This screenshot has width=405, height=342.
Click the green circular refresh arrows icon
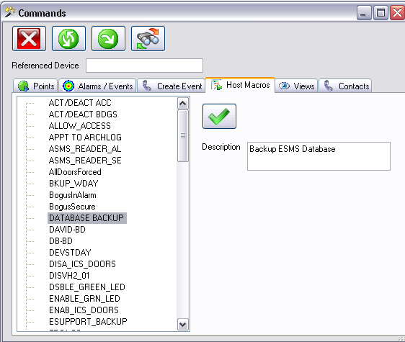68,38
